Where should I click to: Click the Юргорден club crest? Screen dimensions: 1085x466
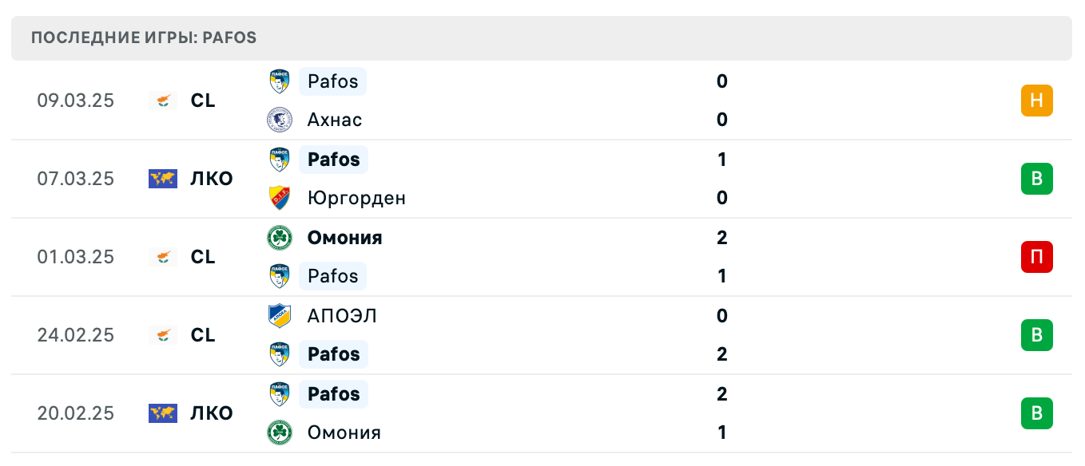(279, 198)
